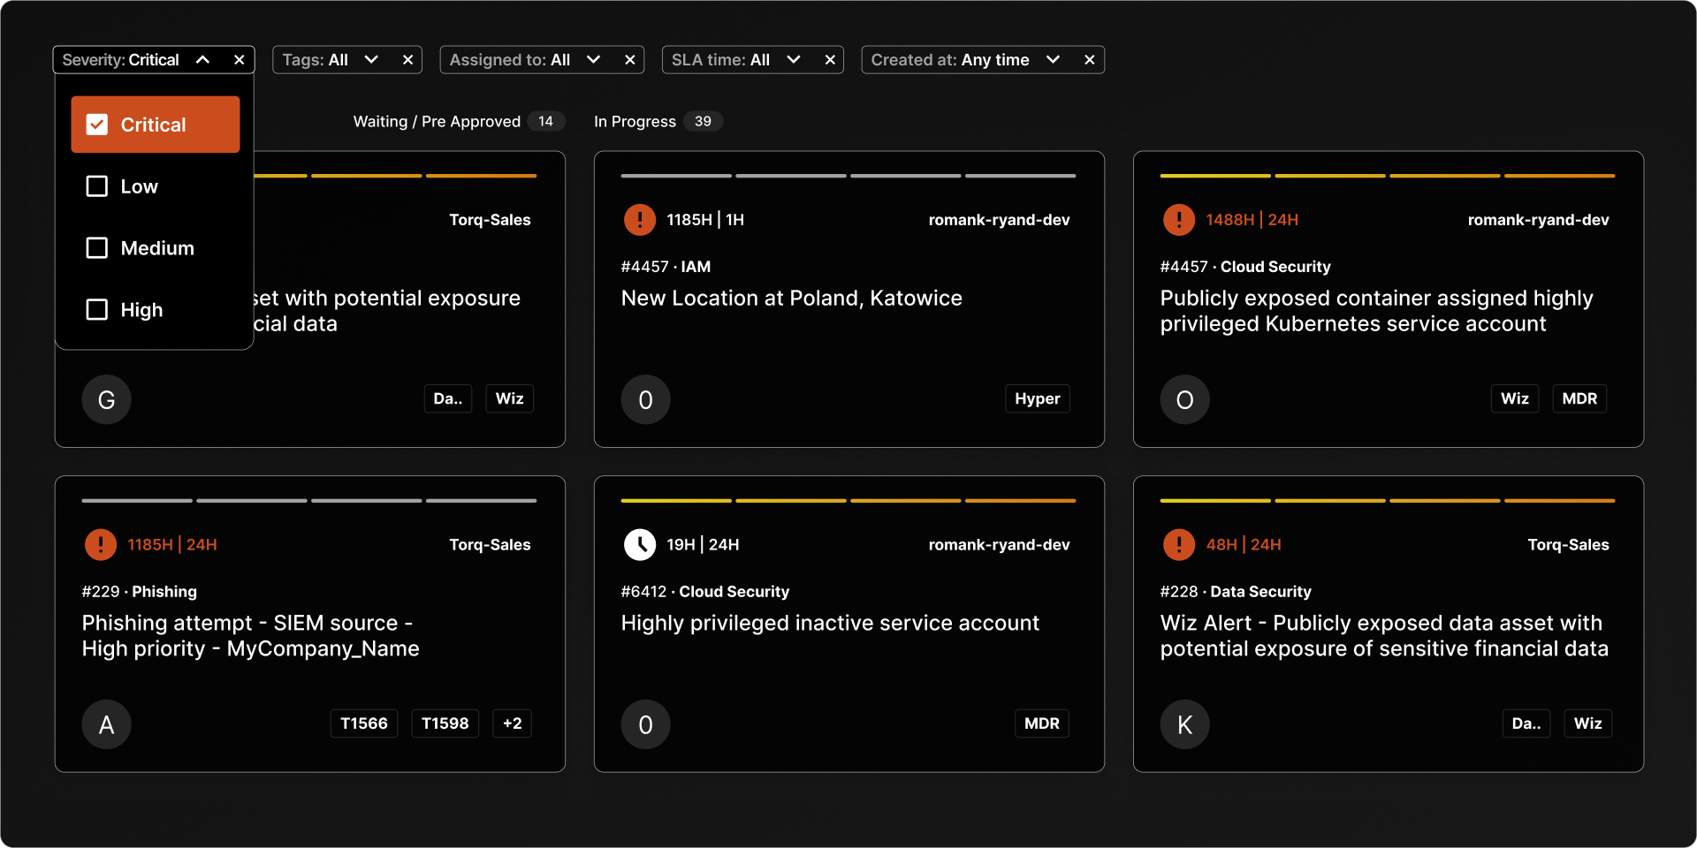This screenshot has width=1697, height=848.
Task: Tick the High severity checkbox
Action: (x=97, y=310)
